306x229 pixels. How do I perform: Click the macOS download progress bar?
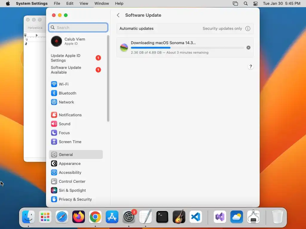pyautogui.click(x=187, y=48)
